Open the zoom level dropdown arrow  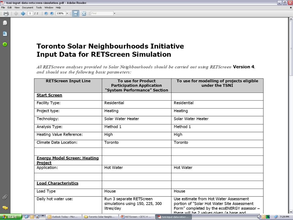point(67,13)
